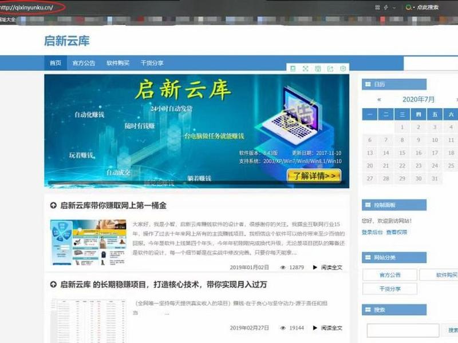Click the lightning speed-mode icon in browser bar

pos(386,7)
